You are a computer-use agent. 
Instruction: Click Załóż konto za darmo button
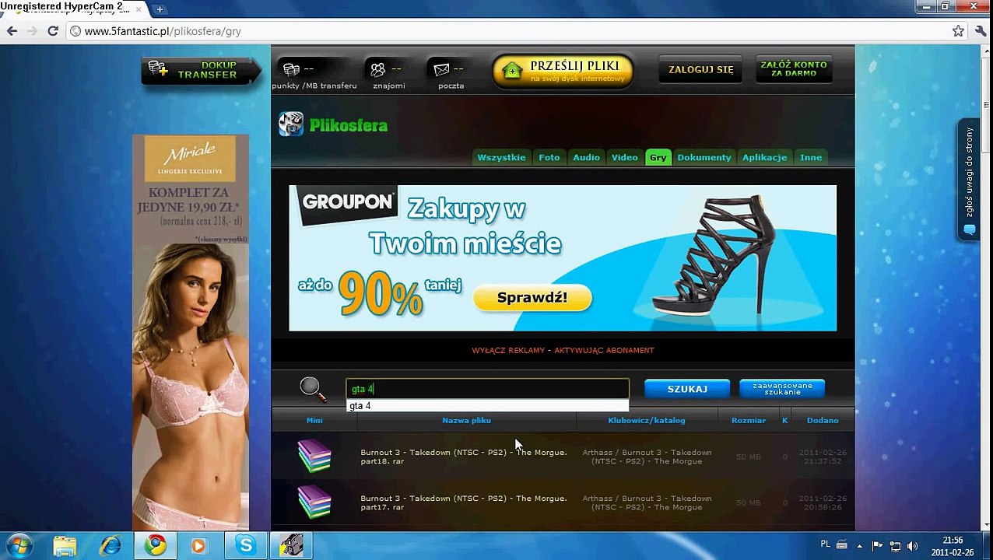click(x=794, y=69)
